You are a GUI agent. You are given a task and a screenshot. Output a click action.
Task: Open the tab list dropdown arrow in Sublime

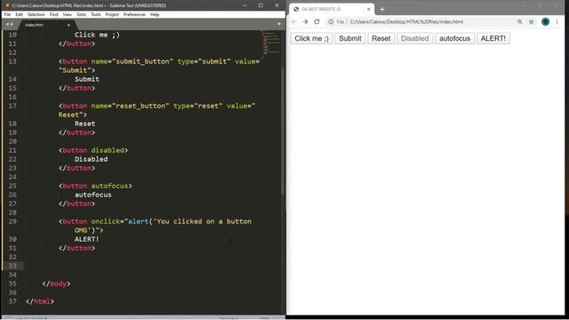278,24
